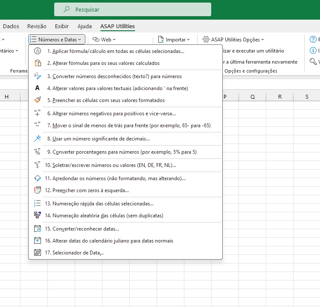Click the percent icon for Converter porcentagens

(x=38, y=152)
